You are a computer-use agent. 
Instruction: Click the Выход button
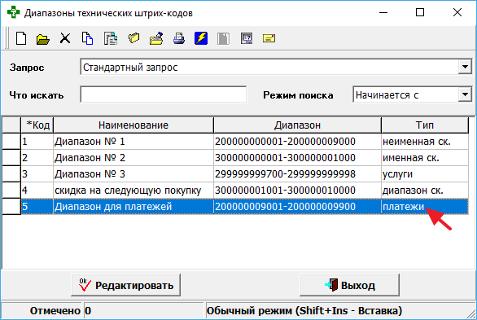[x=349, y=285]
